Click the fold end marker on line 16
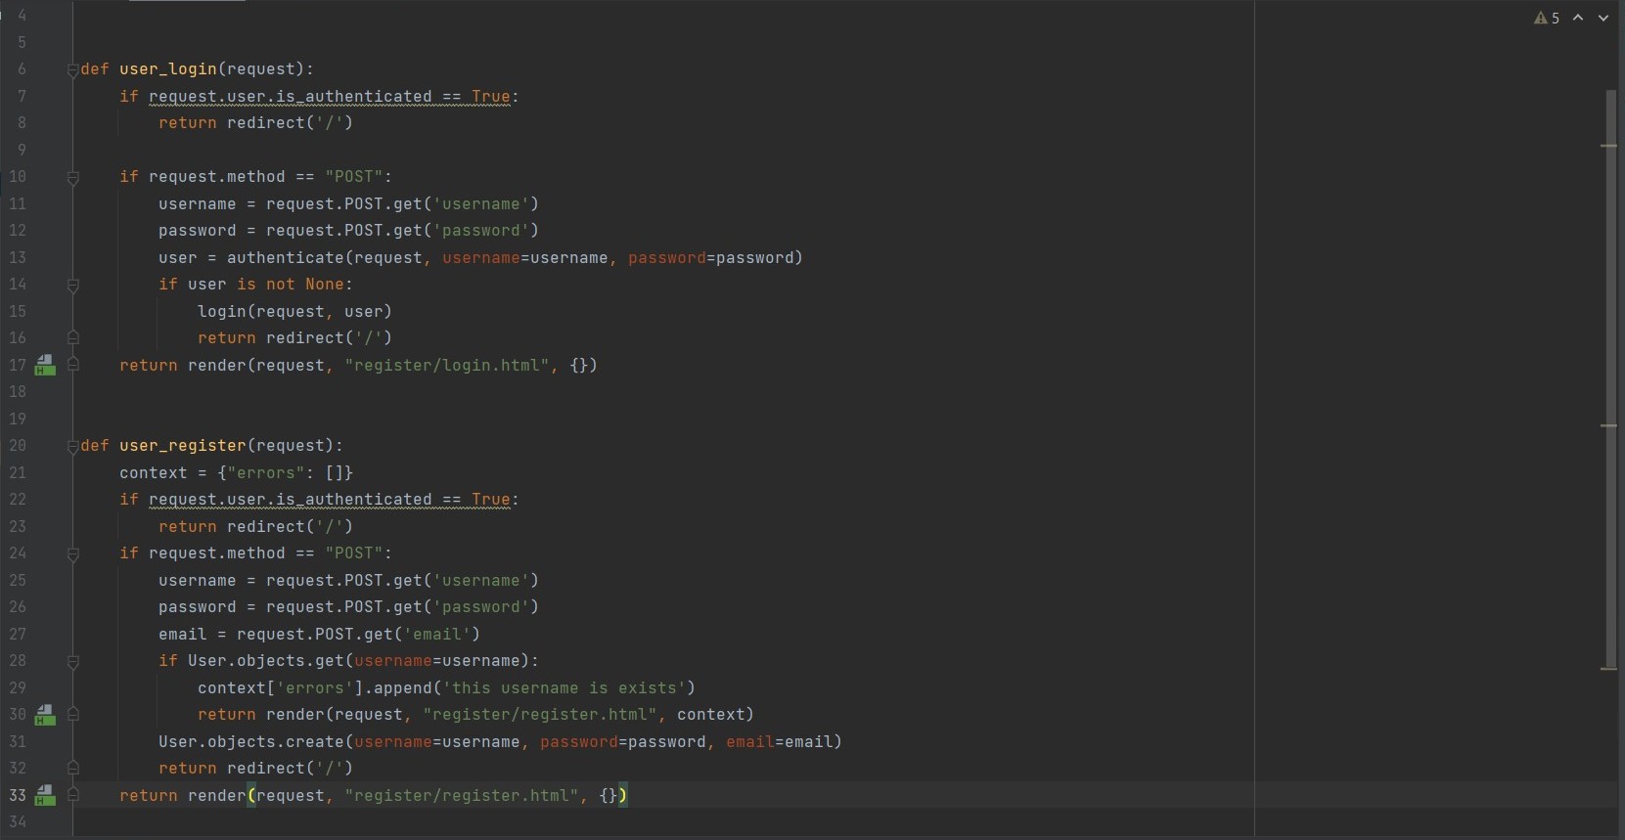Image resolution: width=1625 pixels, height=840 pixels. coord(72,338)
